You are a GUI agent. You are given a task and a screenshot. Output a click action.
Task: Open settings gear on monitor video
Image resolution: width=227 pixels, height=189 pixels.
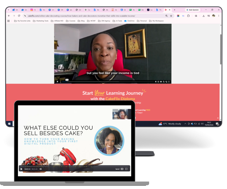click(161, 82)
